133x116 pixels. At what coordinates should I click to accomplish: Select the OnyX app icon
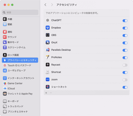[48, 42]
